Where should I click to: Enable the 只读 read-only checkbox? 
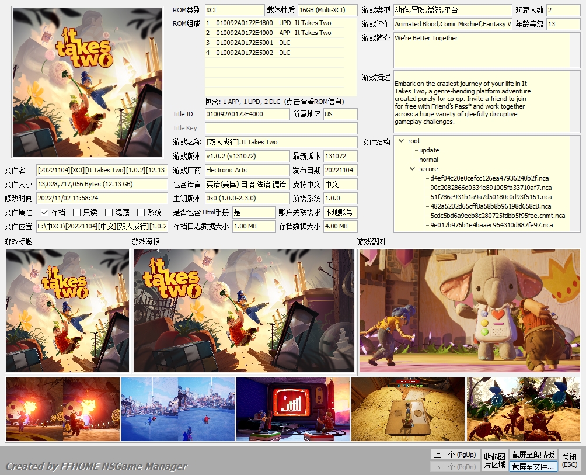tap(77, 213)
